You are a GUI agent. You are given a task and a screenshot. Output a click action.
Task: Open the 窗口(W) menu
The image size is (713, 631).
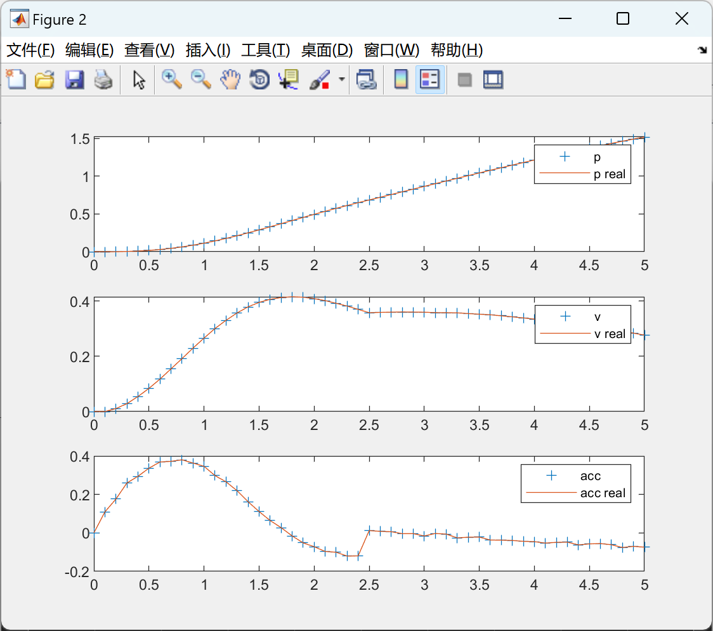pos(391,50)
